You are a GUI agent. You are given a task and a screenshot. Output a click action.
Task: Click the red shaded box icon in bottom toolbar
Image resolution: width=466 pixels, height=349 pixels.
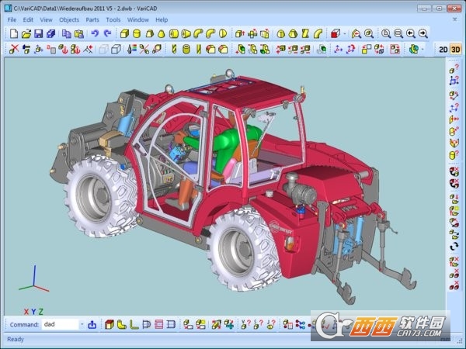tap(110, 325)
